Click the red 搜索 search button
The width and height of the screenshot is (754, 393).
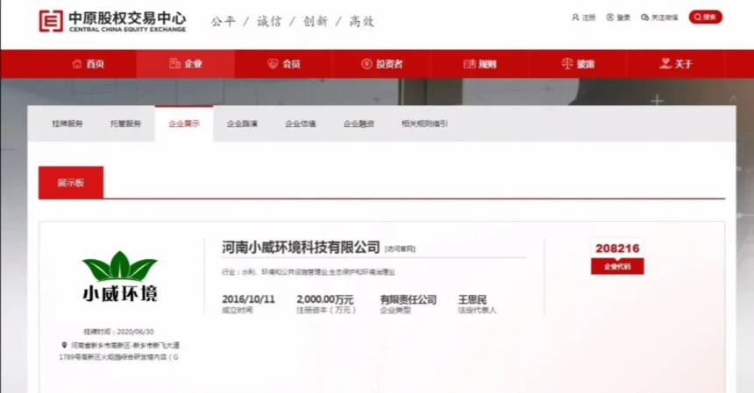click(x=706, y=17)
